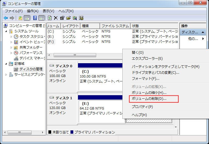Screen dimensions: 209x144
Task: Click the volume list horizontal scrollbar thumb
Action: click(75, 55)
